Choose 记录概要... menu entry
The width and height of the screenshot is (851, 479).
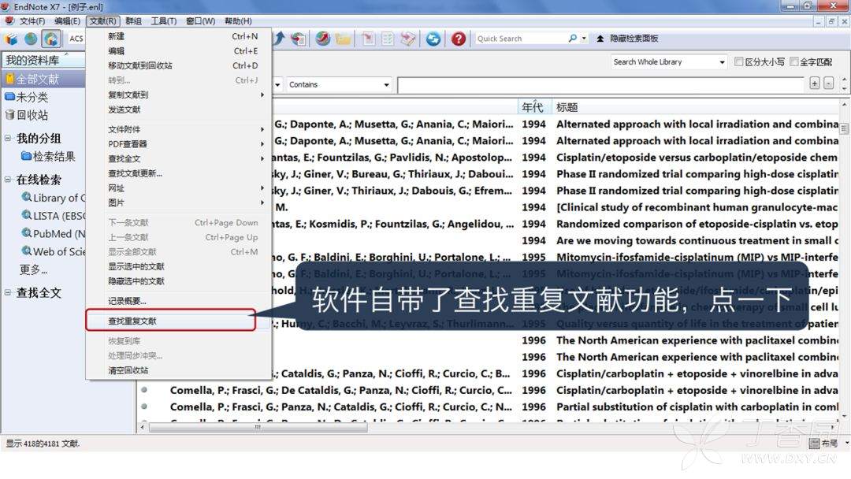[x=179, y=301]
